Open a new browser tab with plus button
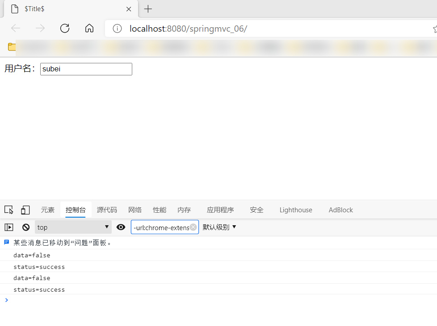 148,9
